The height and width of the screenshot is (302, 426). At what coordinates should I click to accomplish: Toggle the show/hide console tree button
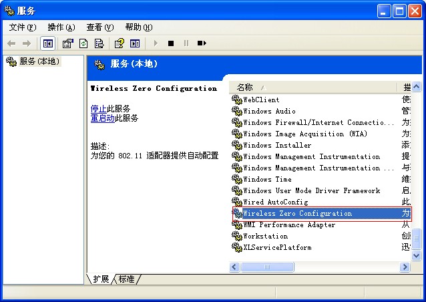(48, 43)
